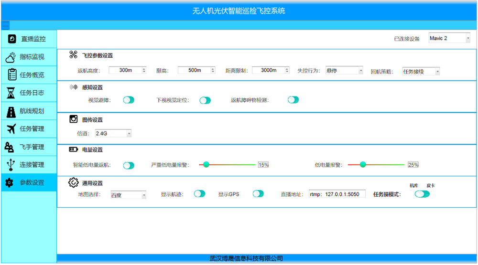This screenshot has height=265, width=478.
Task: Click the 连接管理 USB icon
Action: tap(11, 164)
